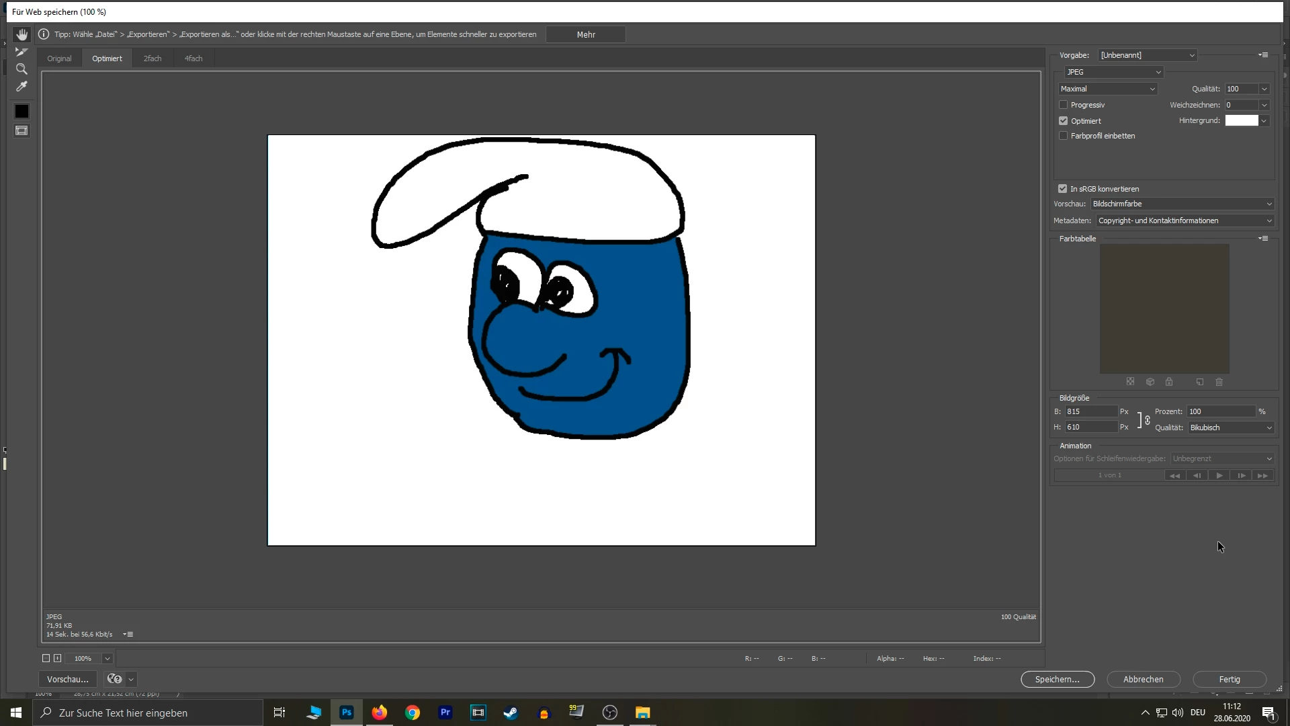Open the Farbtabelle panel menu icon

1263,239
